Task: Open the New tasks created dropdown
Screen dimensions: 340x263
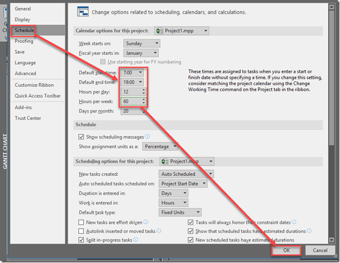Action: coord(186,174)
